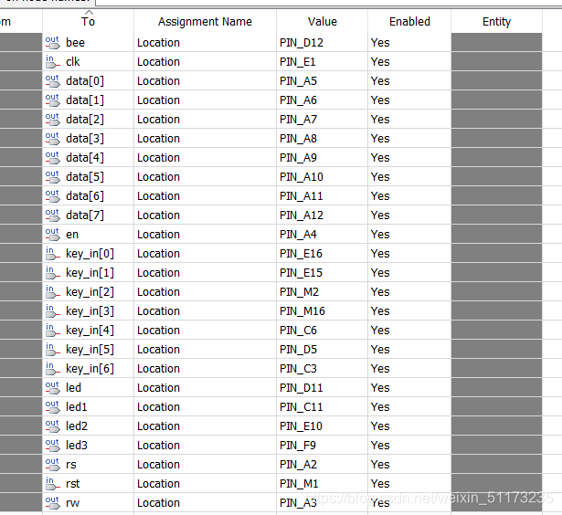Screen dimensions: 562x515
Task: Click the Entity cell for led row
Action: (x=496, y=388)
